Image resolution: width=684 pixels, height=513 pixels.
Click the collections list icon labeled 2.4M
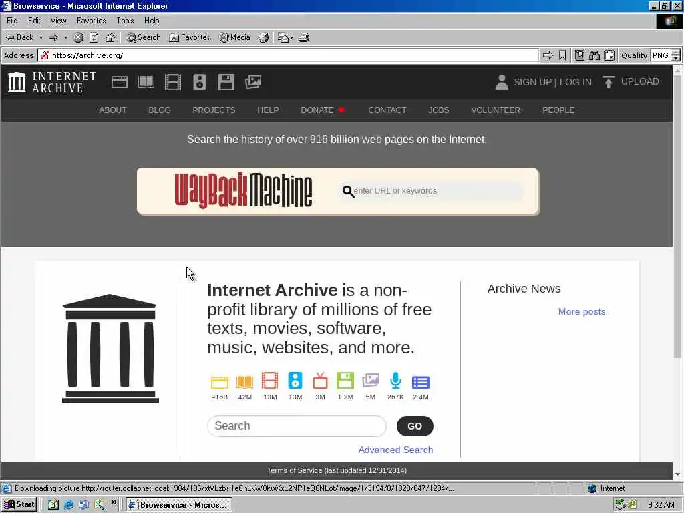point(421,382)
